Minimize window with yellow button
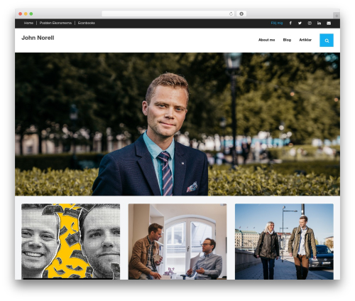Screen dimensions: 355x301 (26, 14)
